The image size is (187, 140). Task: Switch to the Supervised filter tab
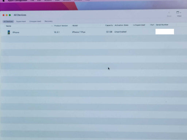[21, 22]
